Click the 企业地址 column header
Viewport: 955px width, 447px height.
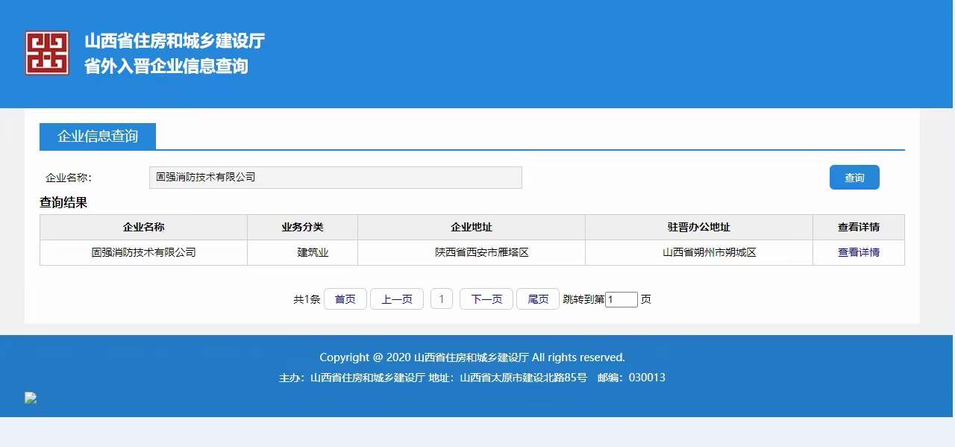(x=472, y=227)
